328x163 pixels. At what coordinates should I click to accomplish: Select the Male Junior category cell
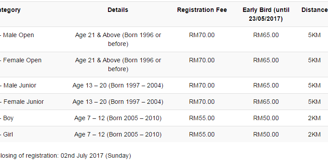[18, 85]
